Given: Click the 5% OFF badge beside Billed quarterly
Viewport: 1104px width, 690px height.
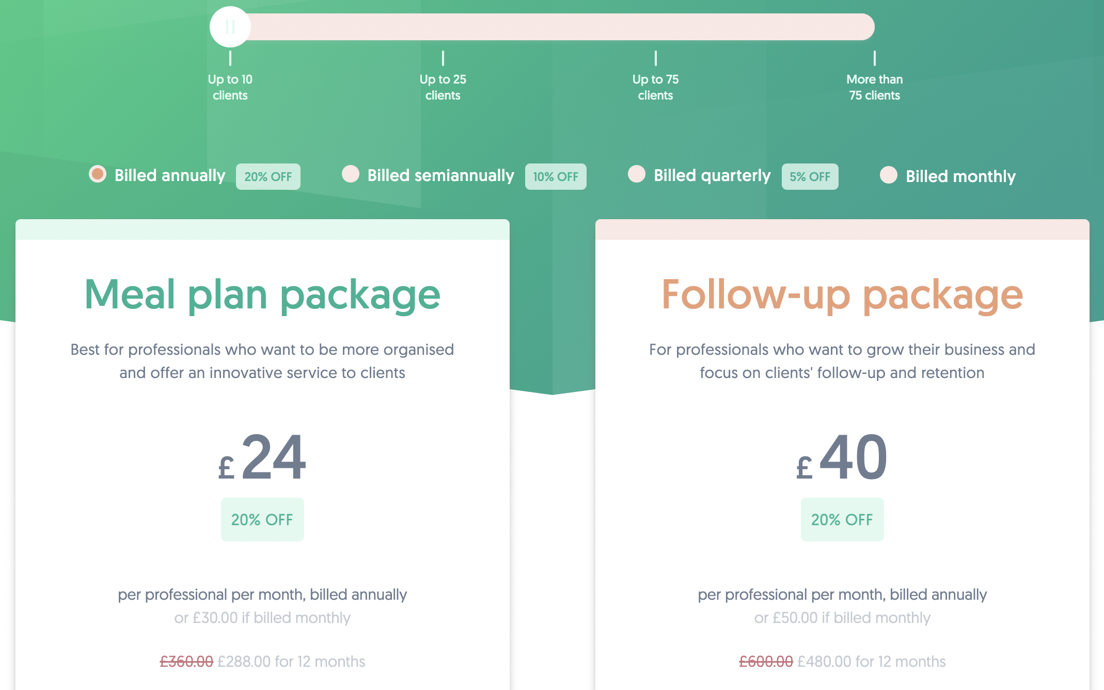Looking at the screenshot, I should (x=810, y=176).
